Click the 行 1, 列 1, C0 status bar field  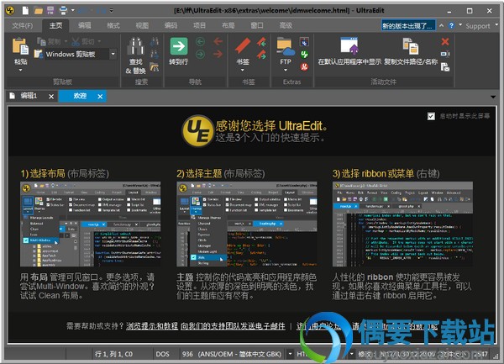[x=113, y=354]
